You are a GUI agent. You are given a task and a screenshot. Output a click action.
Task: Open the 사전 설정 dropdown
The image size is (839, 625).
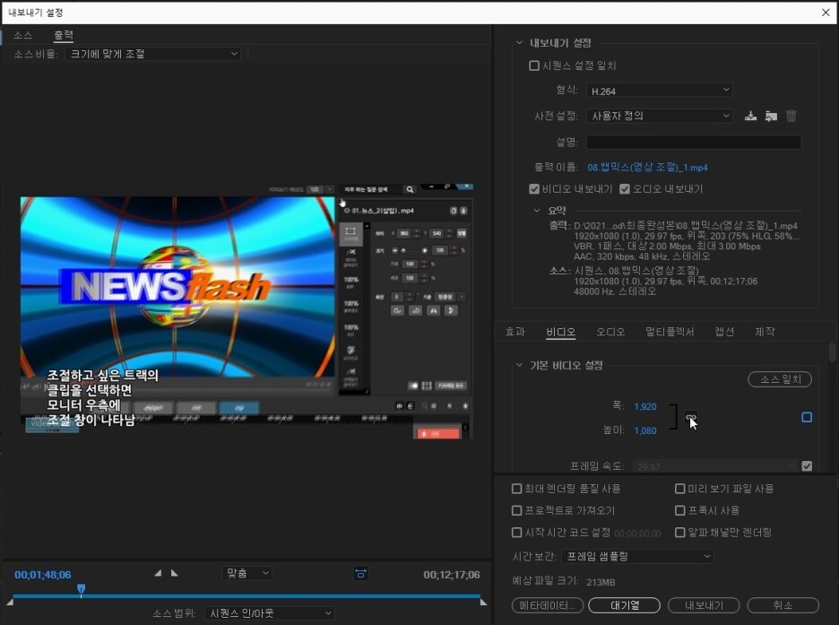pyautogui.click(x=659, y=116)
